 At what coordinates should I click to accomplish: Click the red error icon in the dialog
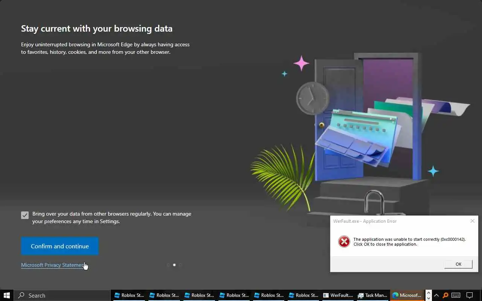(x=344, y=242)
